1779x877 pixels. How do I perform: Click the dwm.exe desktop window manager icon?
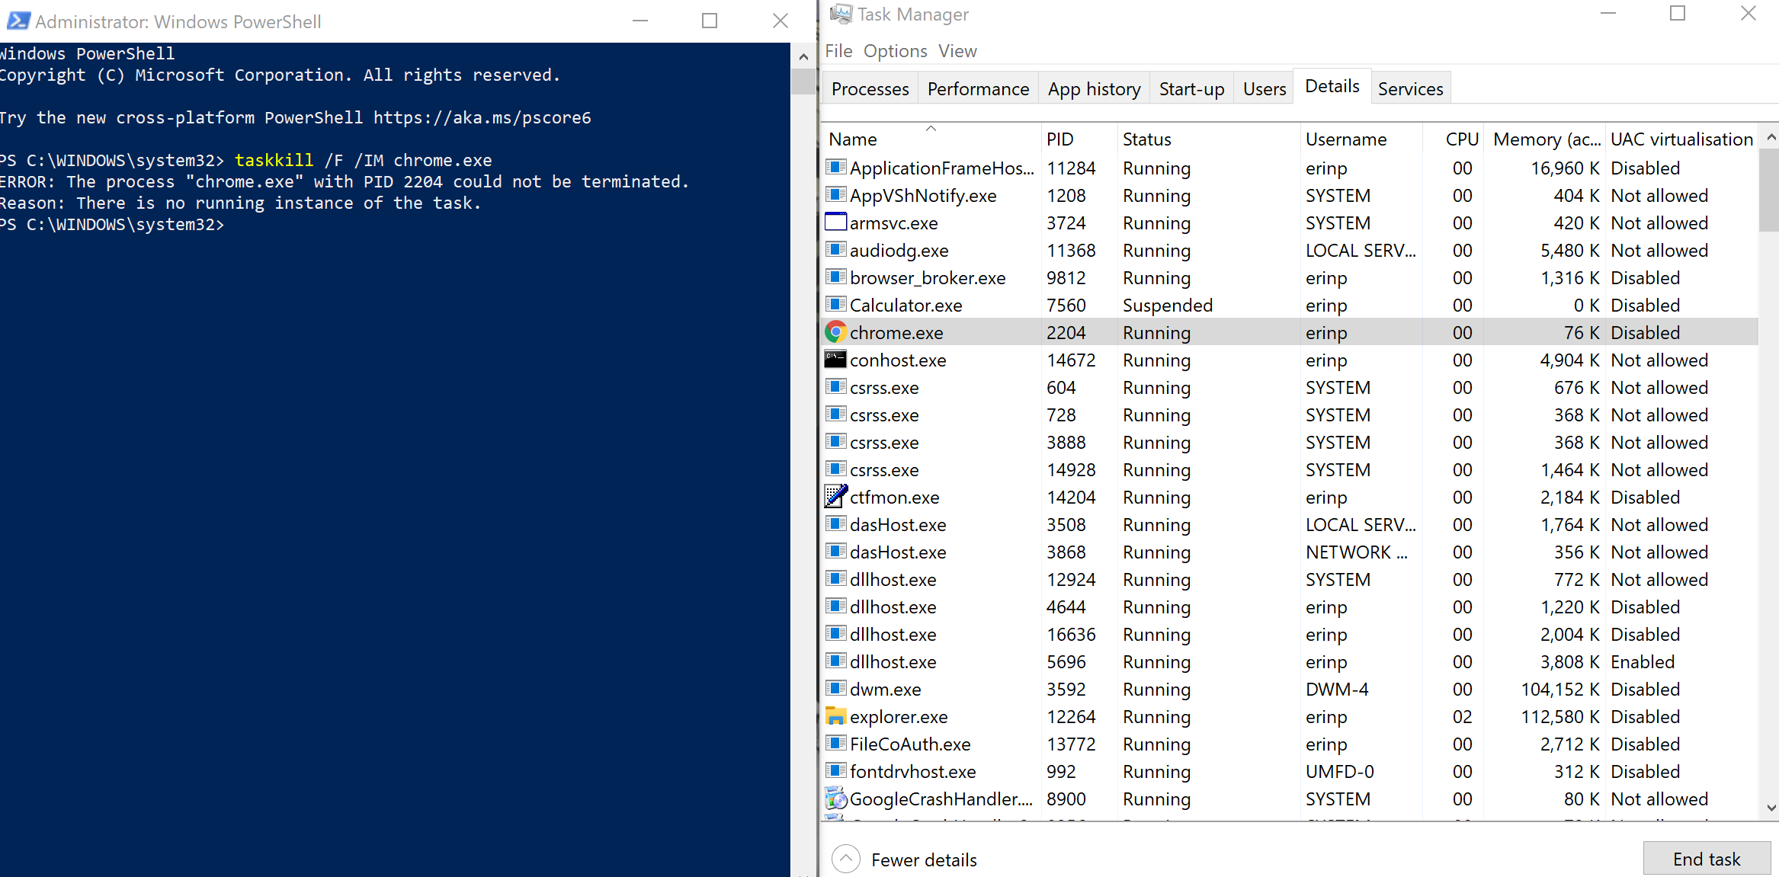(x=836, y=689)
